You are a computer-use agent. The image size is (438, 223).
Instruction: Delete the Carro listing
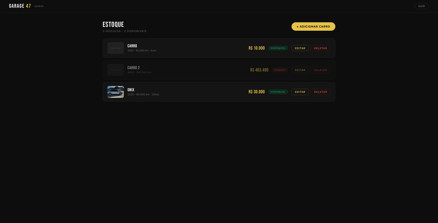click(x=321, y=48)
